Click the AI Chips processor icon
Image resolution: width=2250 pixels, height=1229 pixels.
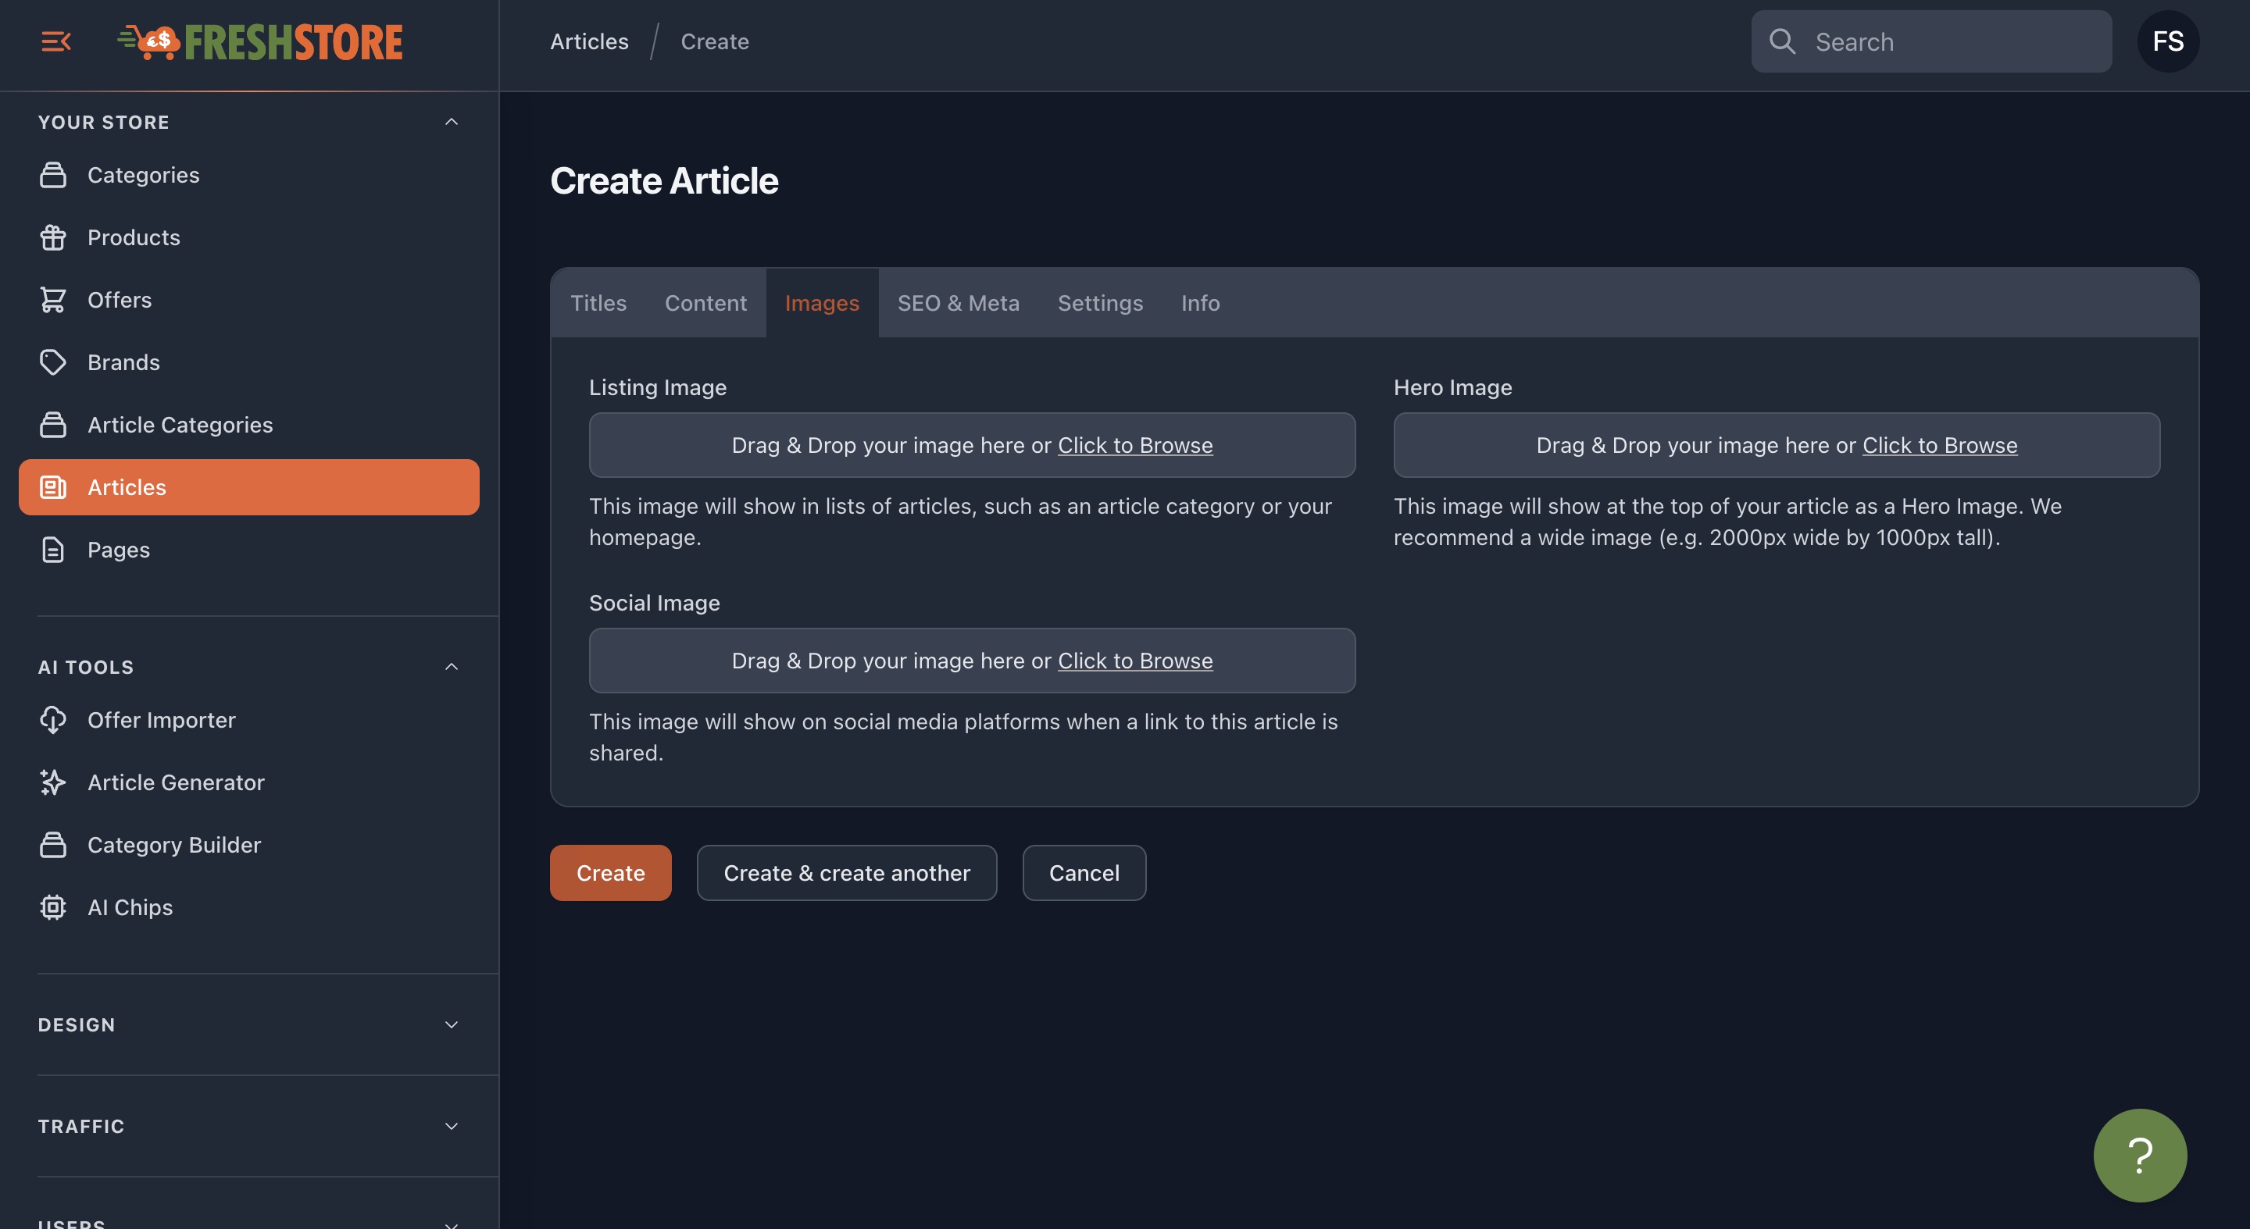click(x=52, y=908)
